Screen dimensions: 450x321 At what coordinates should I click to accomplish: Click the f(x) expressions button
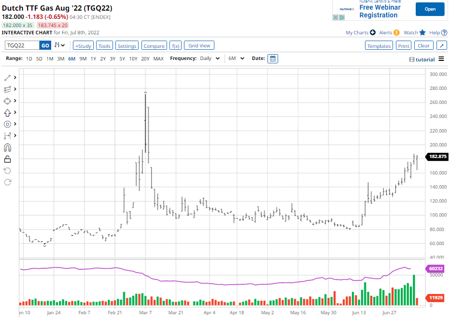tap(176, 46)
